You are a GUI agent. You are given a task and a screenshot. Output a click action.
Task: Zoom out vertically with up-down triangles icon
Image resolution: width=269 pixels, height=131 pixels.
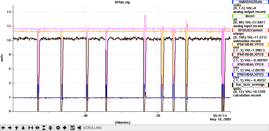point(51,128)
